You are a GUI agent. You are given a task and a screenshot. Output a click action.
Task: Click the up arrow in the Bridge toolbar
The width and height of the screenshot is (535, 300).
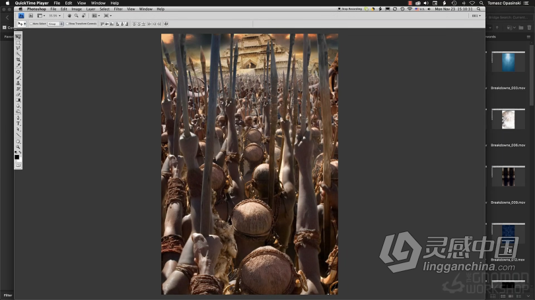coord(497,28)
